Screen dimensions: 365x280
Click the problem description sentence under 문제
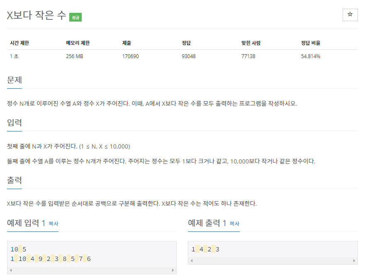point(152,103)
